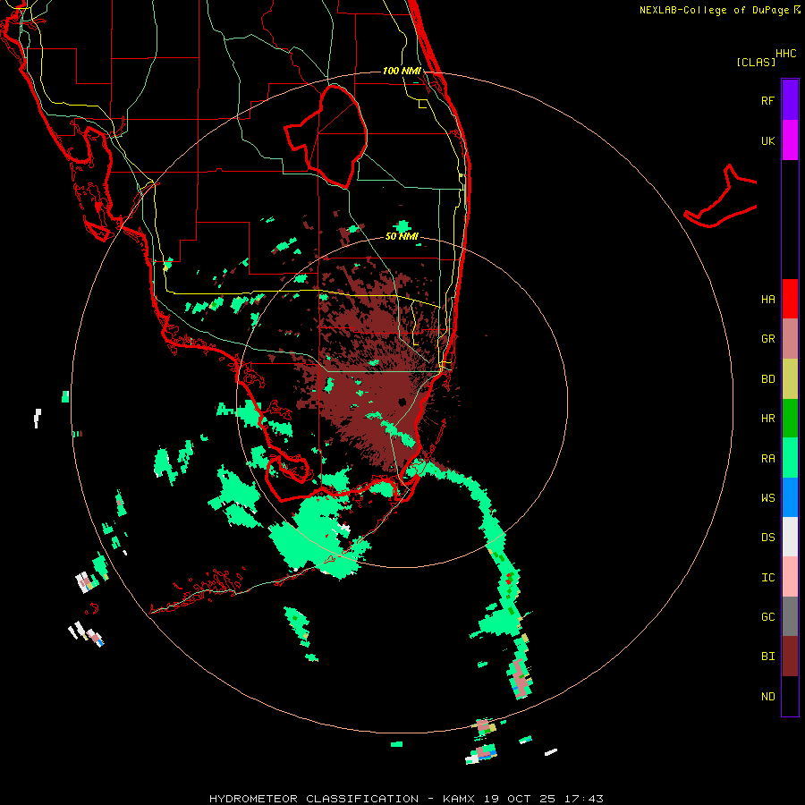Select the BD big drops legend swatch
The height and width of the screenshot is (805, 805).
point(790,378)
